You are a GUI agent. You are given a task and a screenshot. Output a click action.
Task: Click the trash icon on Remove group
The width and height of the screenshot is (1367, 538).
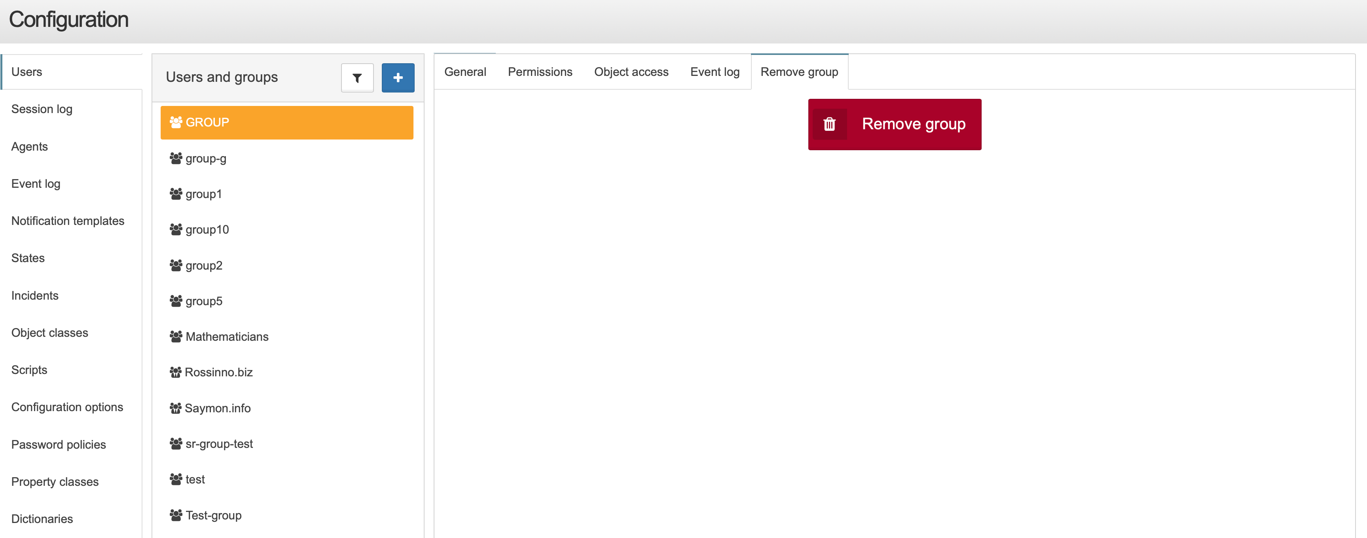pos(829,124)
